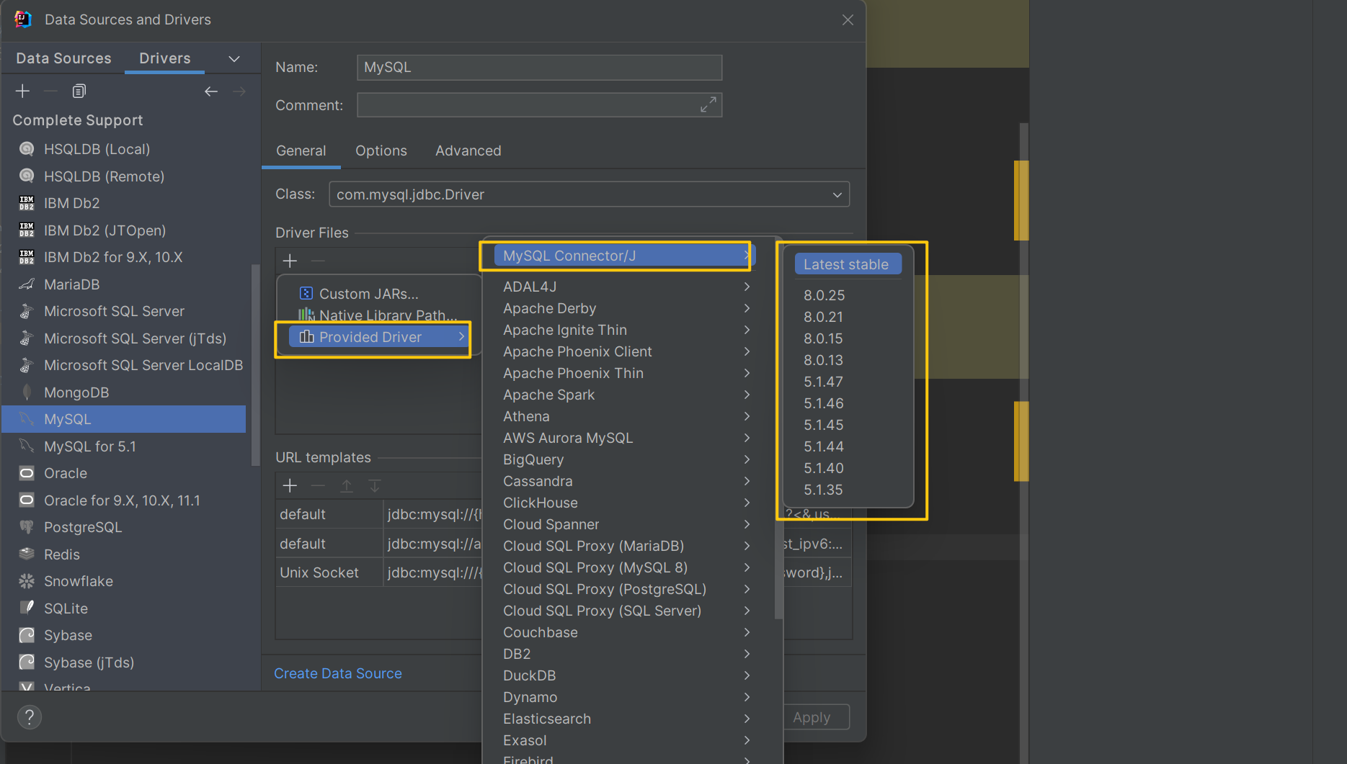Add a driver file with plus icon
This screenshot has width=1347, height=764.
coord(290,261)
